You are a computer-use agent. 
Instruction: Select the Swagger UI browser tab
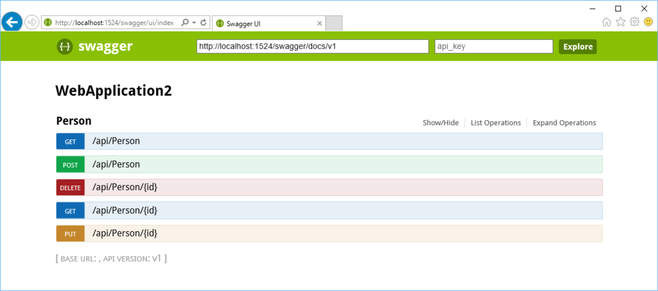coord(269,24)
